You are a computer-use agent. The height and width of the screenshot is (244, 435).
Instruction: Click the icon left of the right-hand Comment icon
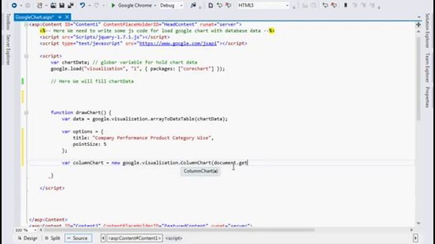(313, 5)
